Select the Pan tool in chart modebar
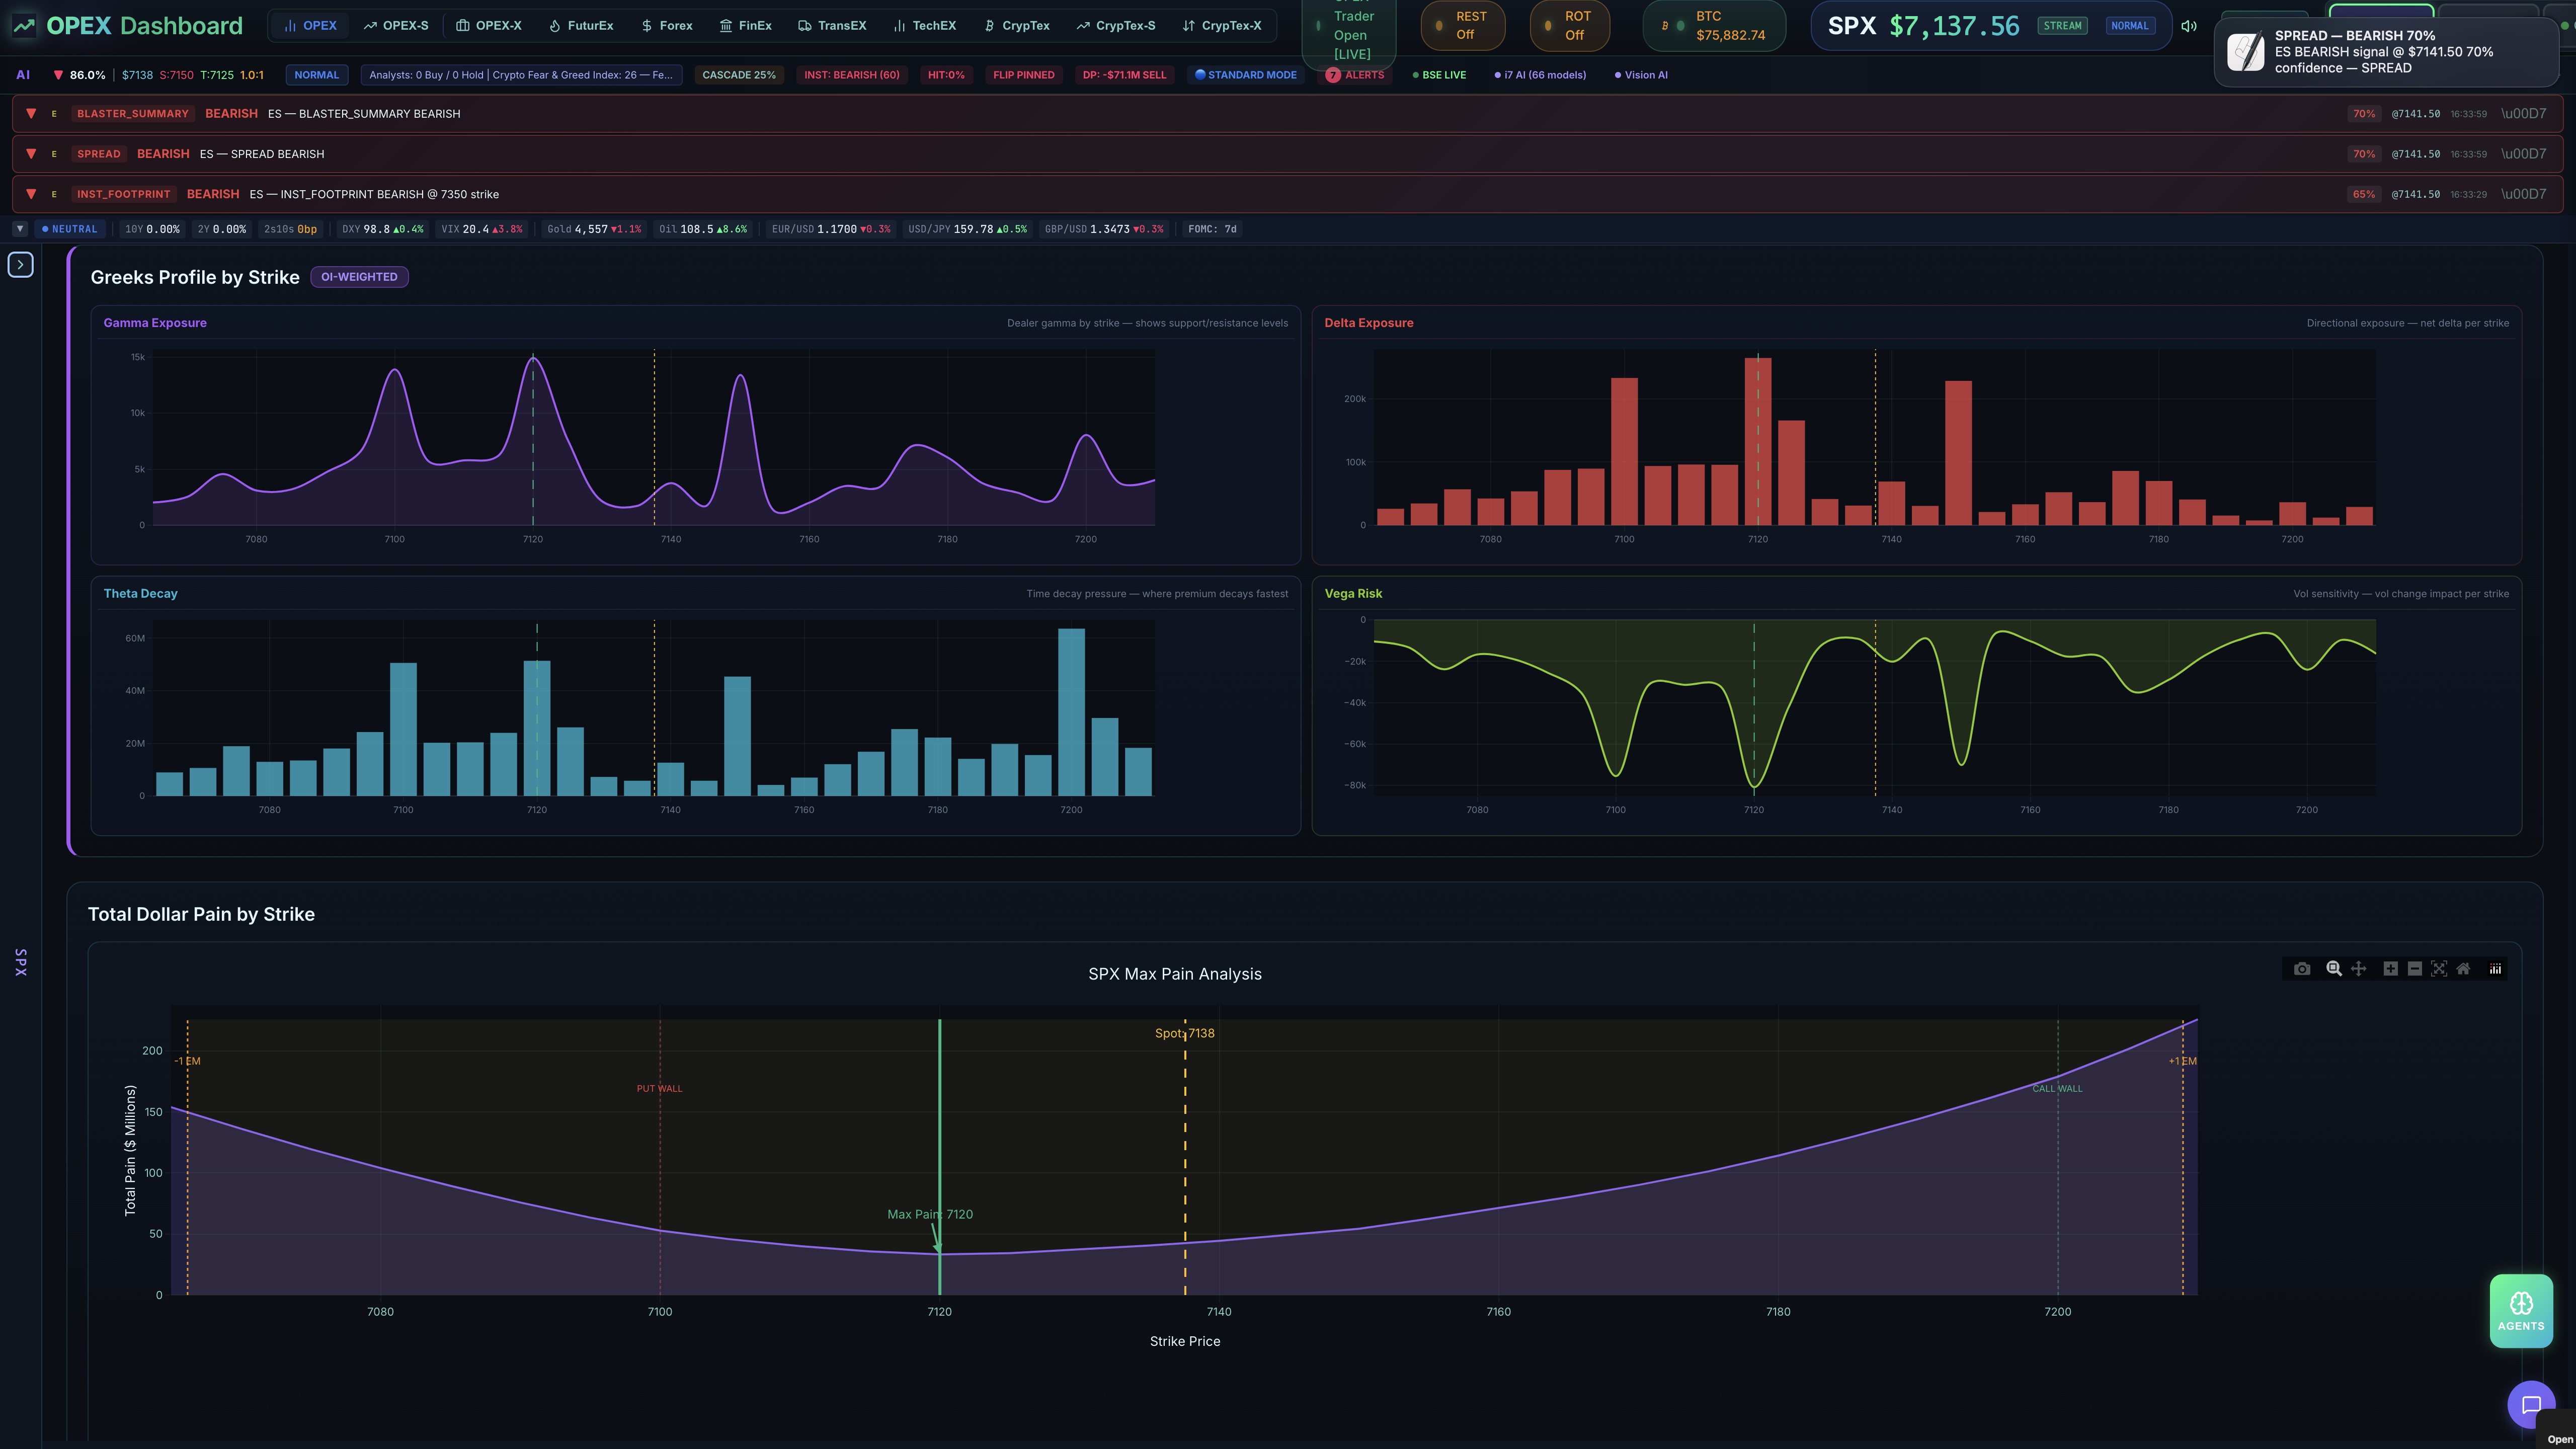 pyautogui.click(x=2358, y=969)
